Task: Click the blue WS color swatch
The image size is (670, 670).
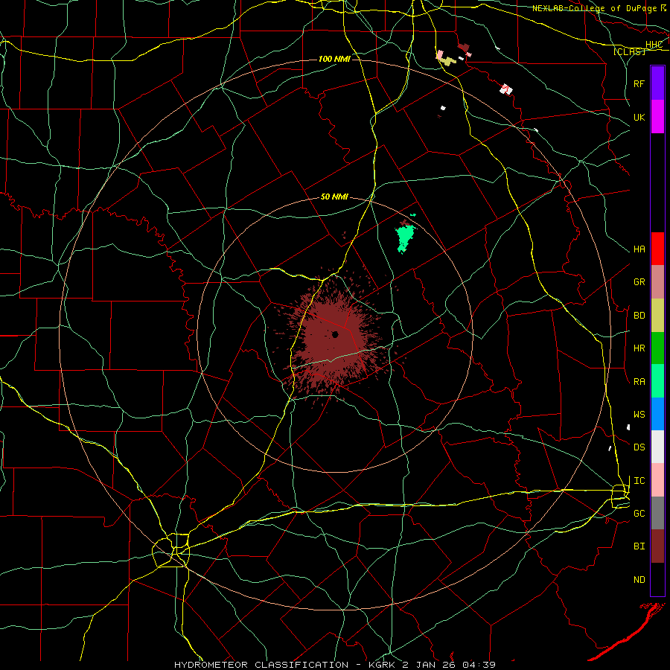Action: click(657, 414)
